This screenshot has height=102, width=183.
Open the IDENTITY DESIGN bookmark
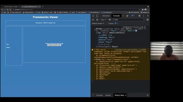(x=63, y=12)
